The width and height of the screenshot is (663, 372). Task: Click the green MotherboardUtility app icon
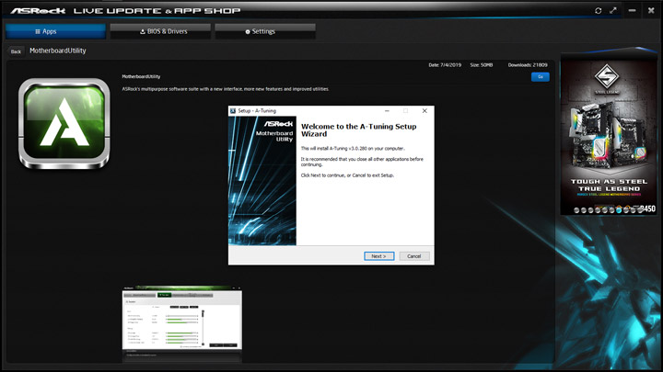click(x=64, y=124)
